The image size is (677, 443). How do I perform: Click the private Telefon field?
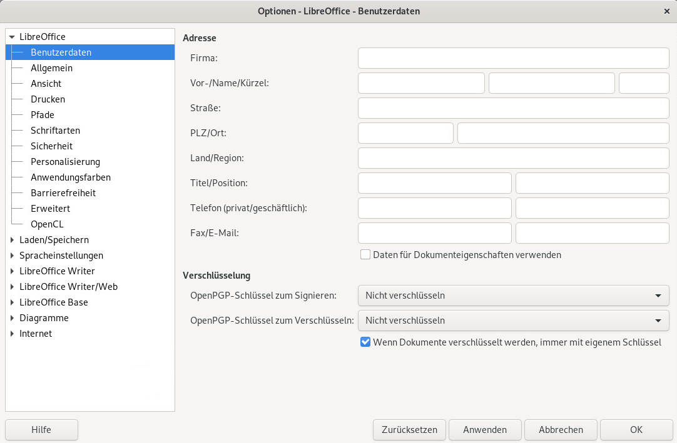point(435,208)
